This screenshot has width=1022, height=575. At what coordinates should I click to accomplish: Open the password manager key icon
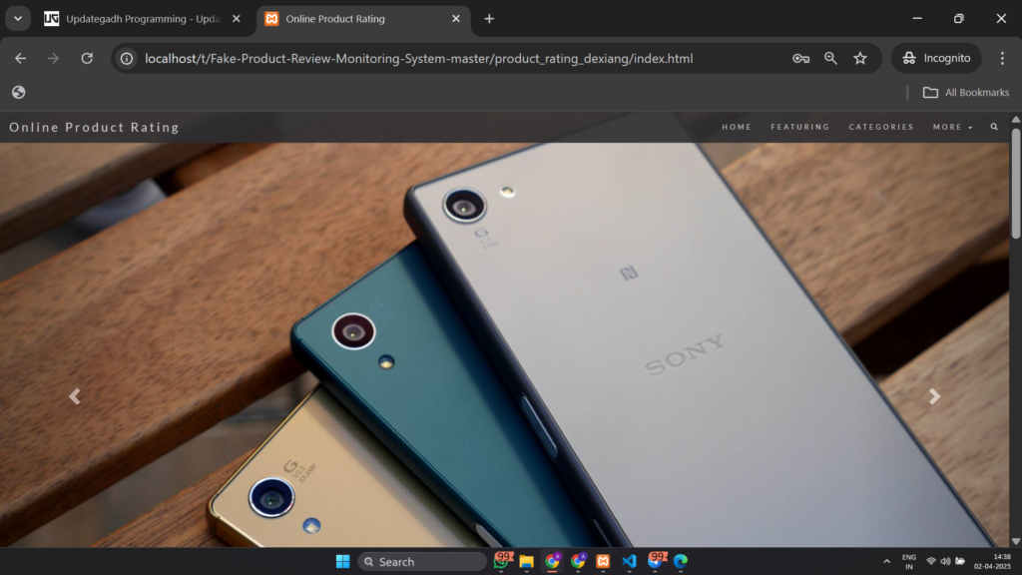click(x=801, y=59)
